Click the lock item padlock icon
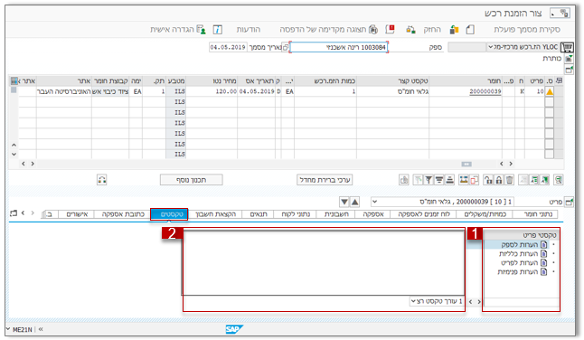This screenshot has width=584, height=340. [x=499, y=180]
